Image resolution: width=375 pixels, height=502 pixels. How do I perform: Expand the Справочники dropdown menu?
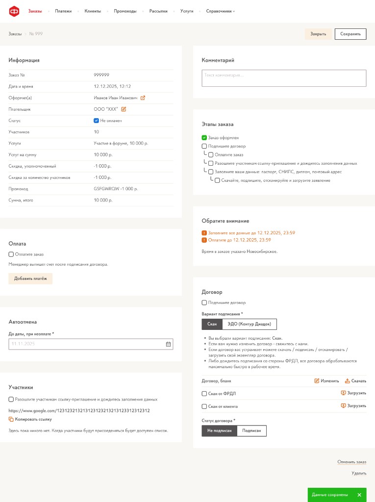coord(220,11)
